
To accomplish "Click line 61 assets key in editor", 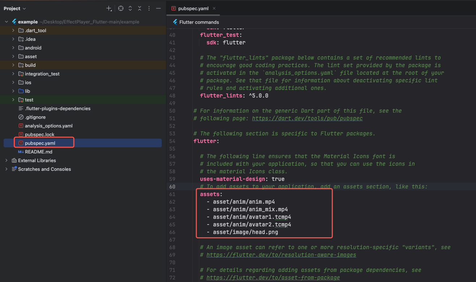I will 210,194.
